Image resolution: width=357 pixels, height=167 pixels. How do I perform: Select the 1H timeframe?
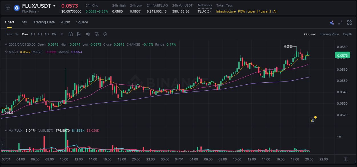(33, 34)
